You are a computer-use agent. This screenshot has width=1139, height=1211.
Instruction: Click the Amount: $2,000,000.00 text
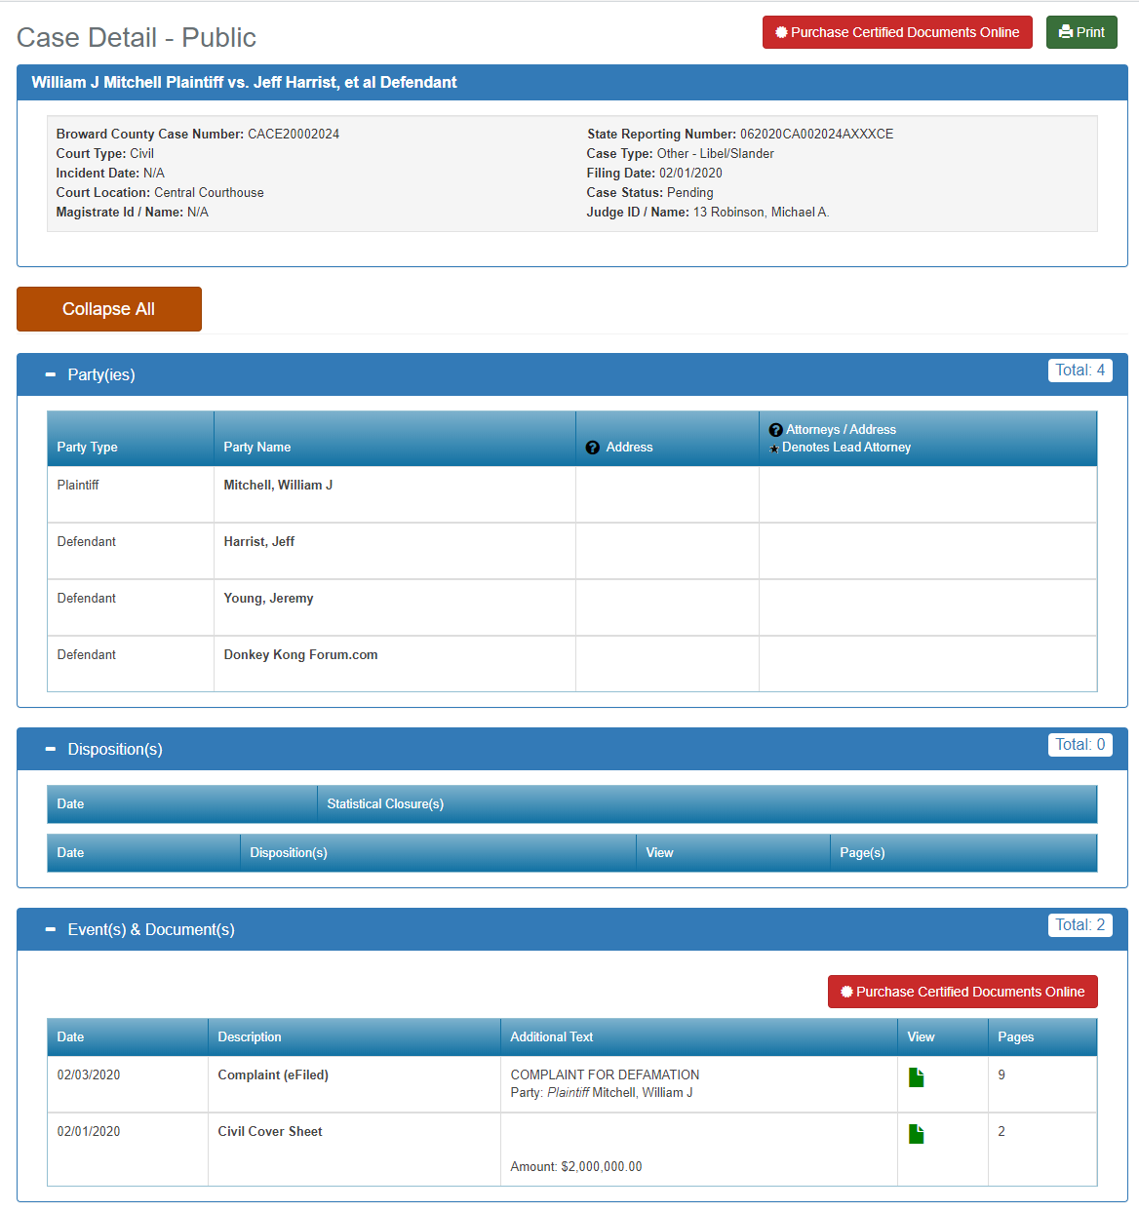click(576, 1166)
